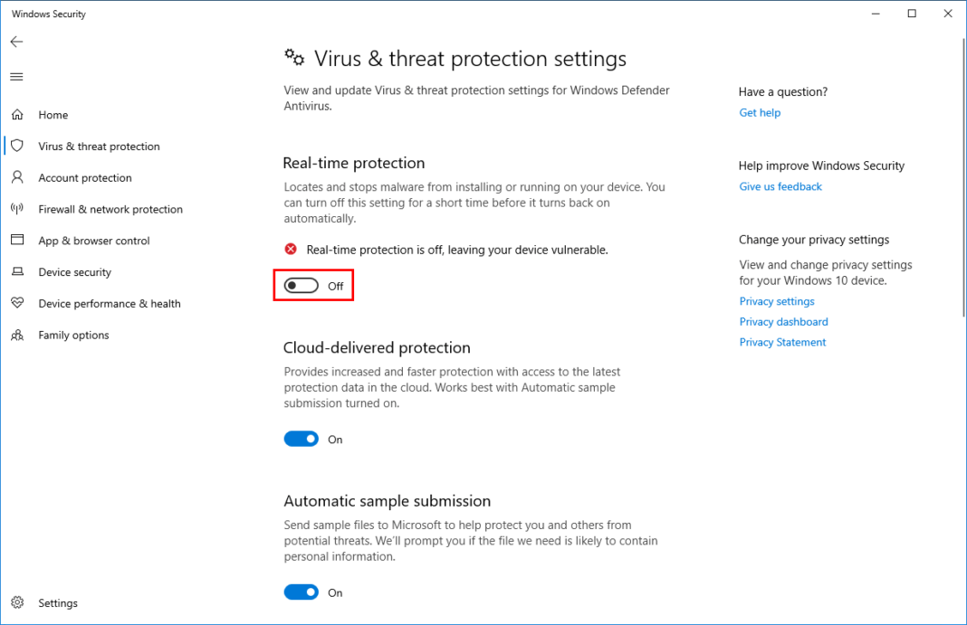Click the Account protection person icon
The width and height of the screenshot is (967, 625).
click(18, 177)
